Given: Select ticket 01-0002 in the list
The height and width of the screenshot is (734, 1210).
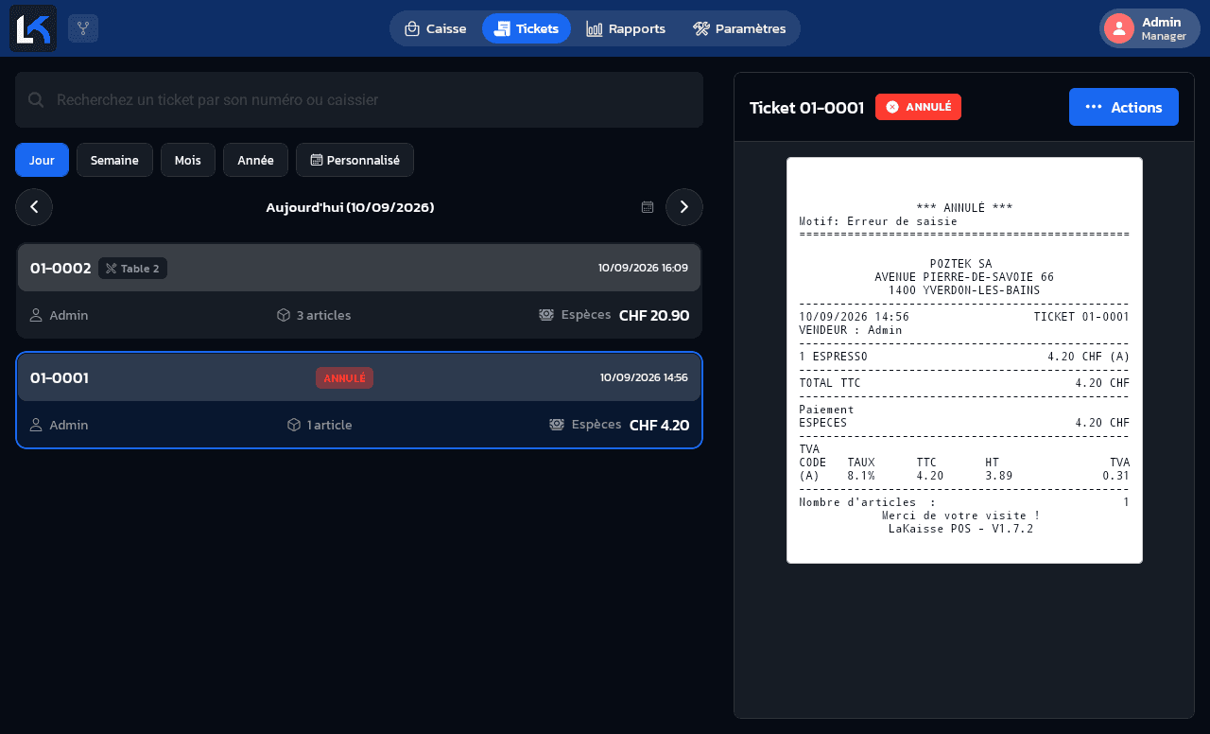Looking at the screenshot, I should pos(359,290).
